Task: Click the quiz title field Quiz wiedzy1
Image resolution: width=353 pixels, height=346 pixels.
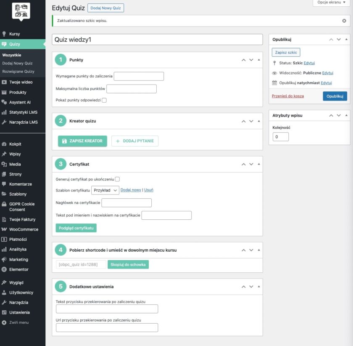Action: (157, 39)
